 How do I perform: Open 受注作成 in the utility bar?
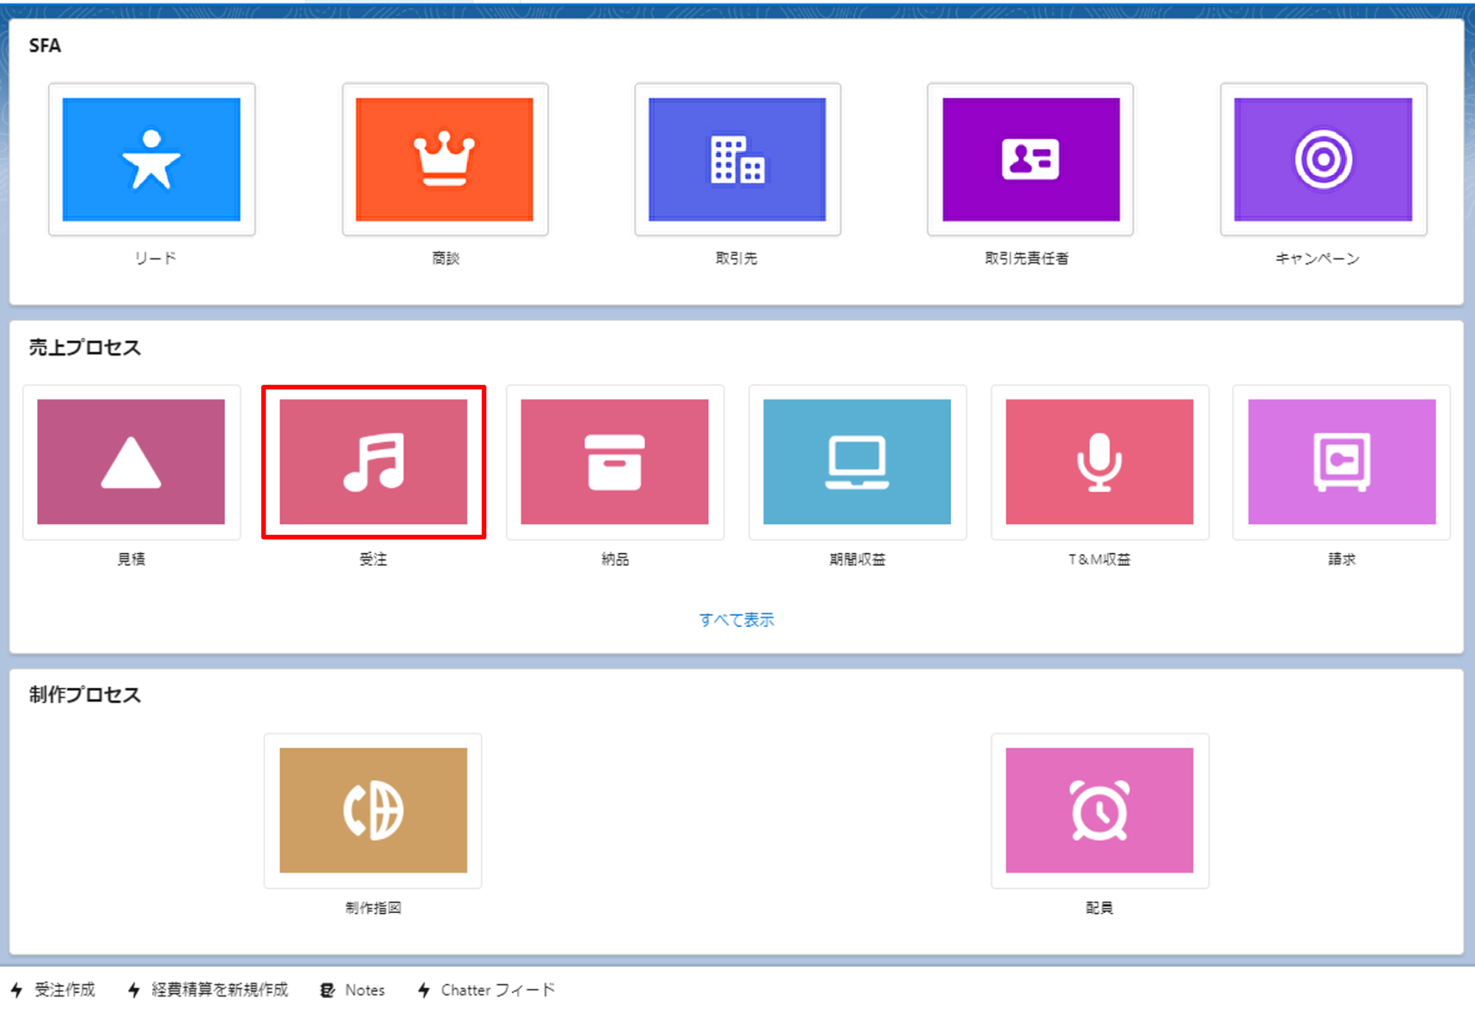53,990
